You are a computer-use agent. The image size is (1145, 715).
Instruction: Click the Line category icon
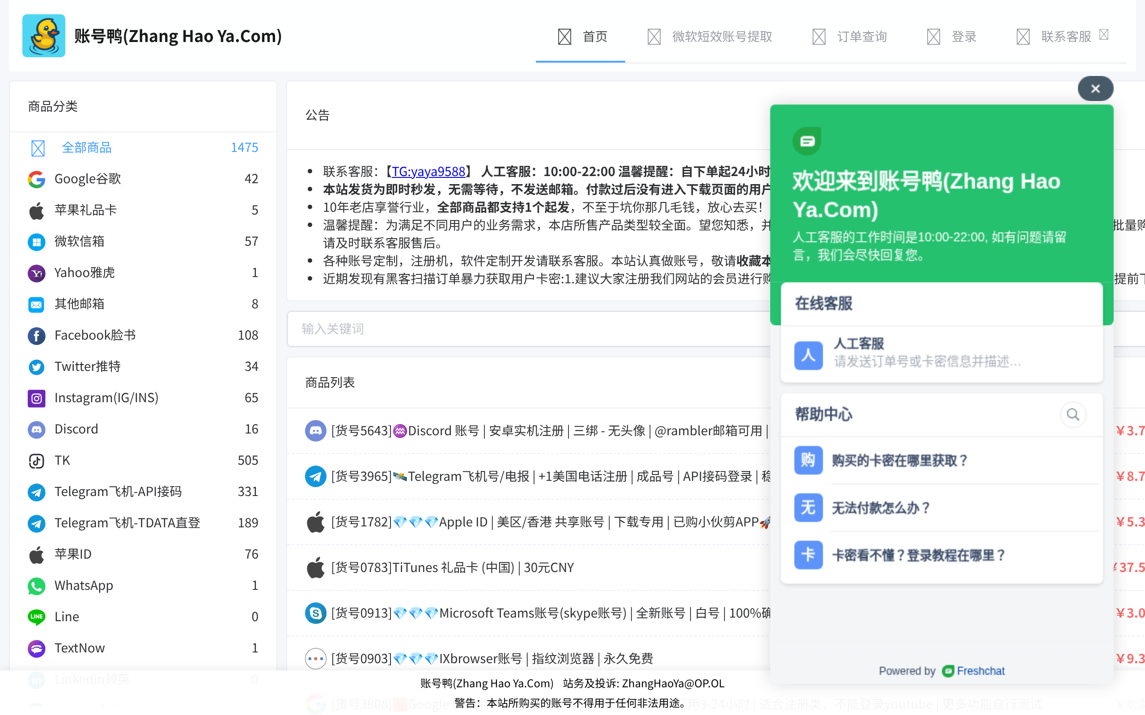click(x=36, y=617)
